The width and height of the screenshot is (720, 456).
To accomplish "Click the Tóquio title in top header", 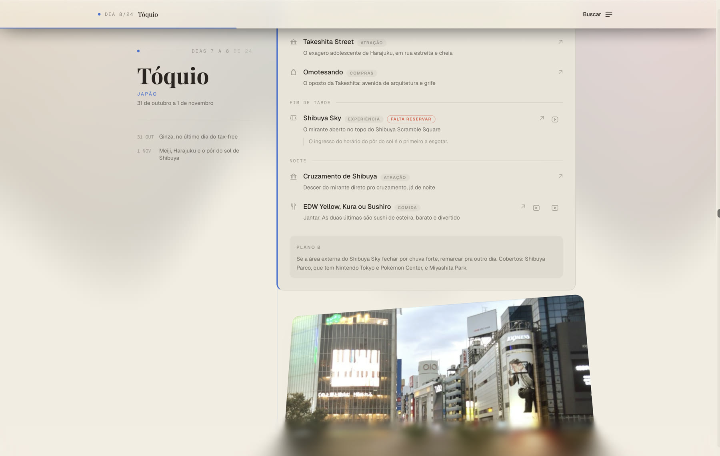I will click(x=148, y=14).
